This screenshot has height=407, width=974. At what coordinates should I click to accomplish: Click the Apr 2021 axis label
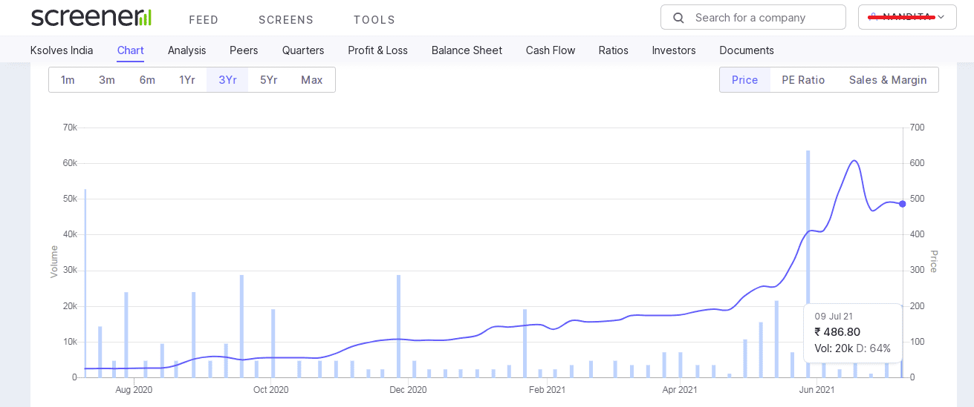tap(680, 389)
